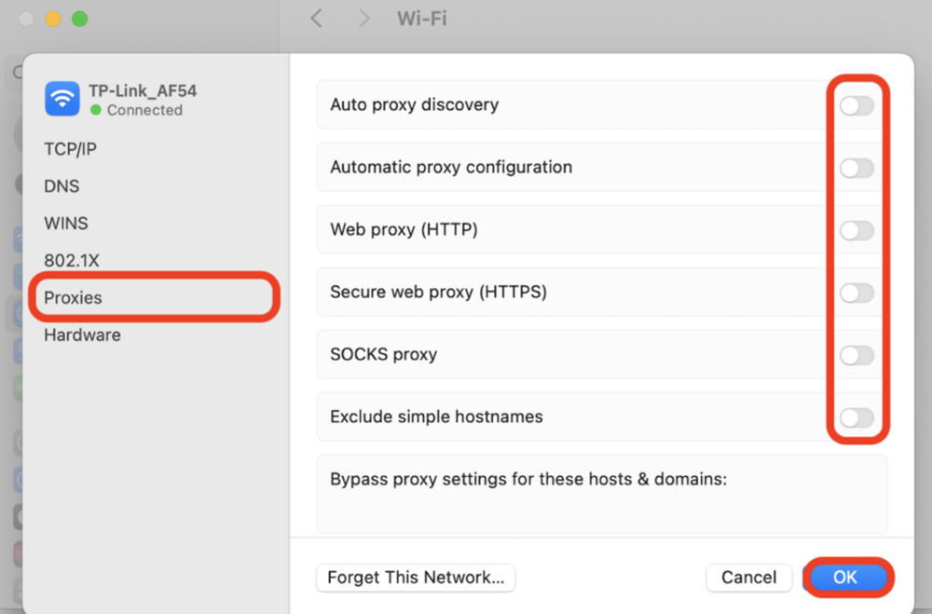Open the Hardware settings section
The width and height of the screenshot is (932, 614).
82,334
